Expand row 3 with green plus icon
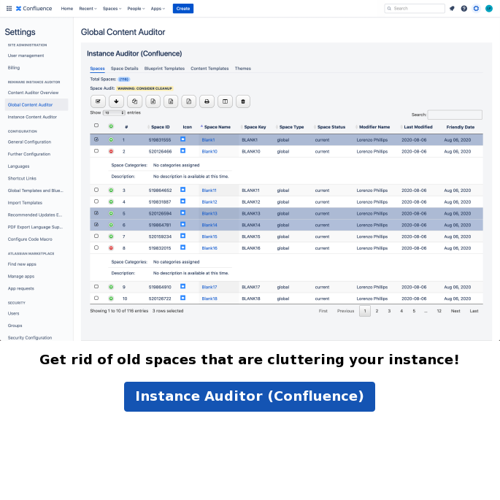This screenshot has height=500, width=500. pyautogui.click(x=111, y=190)
